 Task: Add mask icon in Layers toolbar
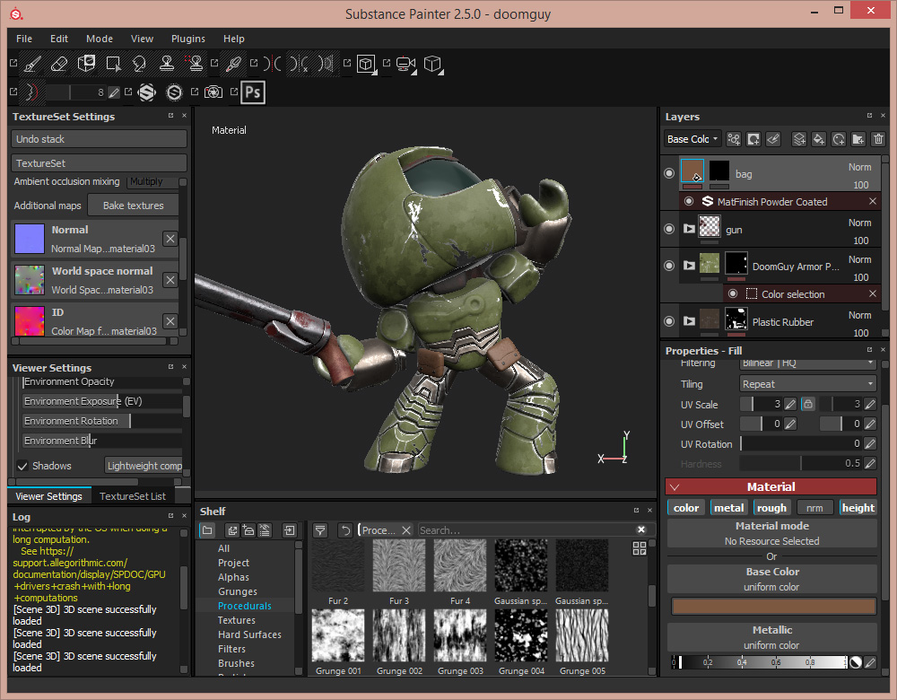pyautogui.click(x=753, y=139)
